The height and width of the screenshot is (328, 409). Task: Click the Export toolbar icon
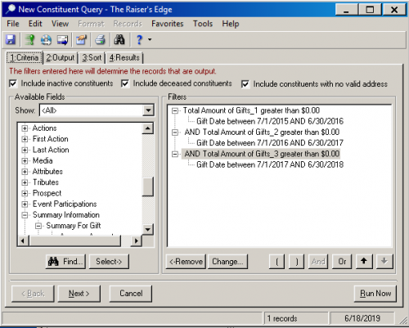coord(46,40)
